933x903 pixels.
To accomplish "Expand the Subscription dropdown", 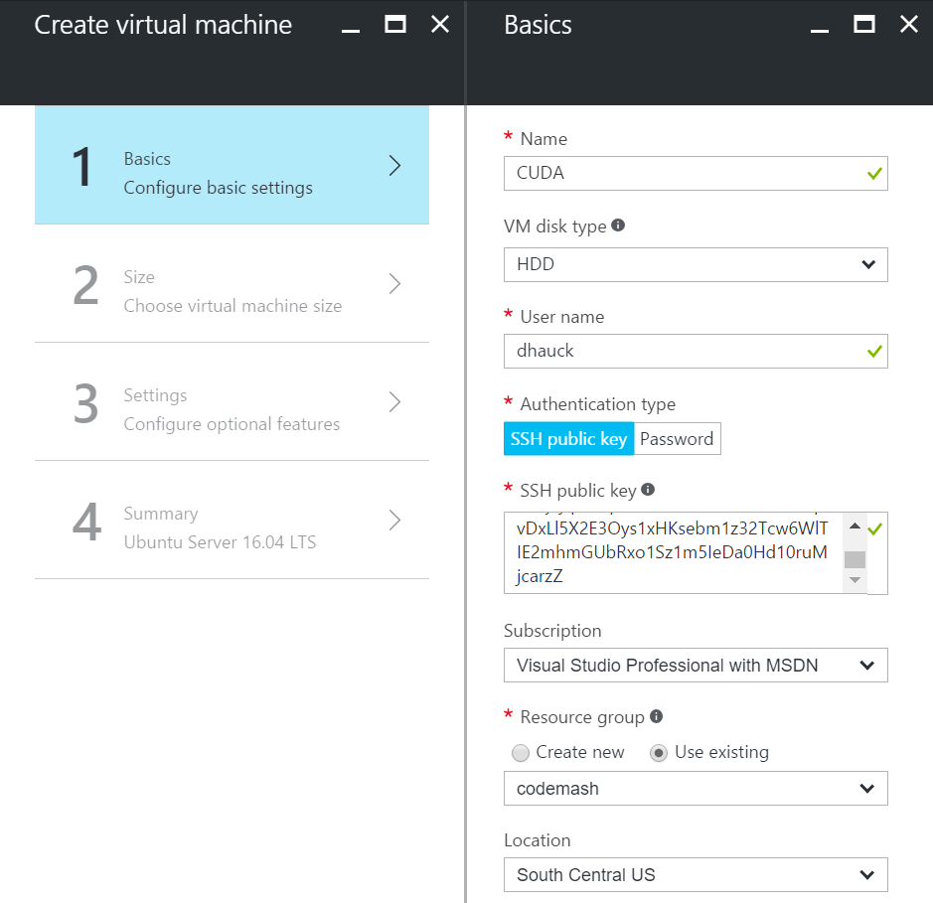I will [x=696, y=665].
